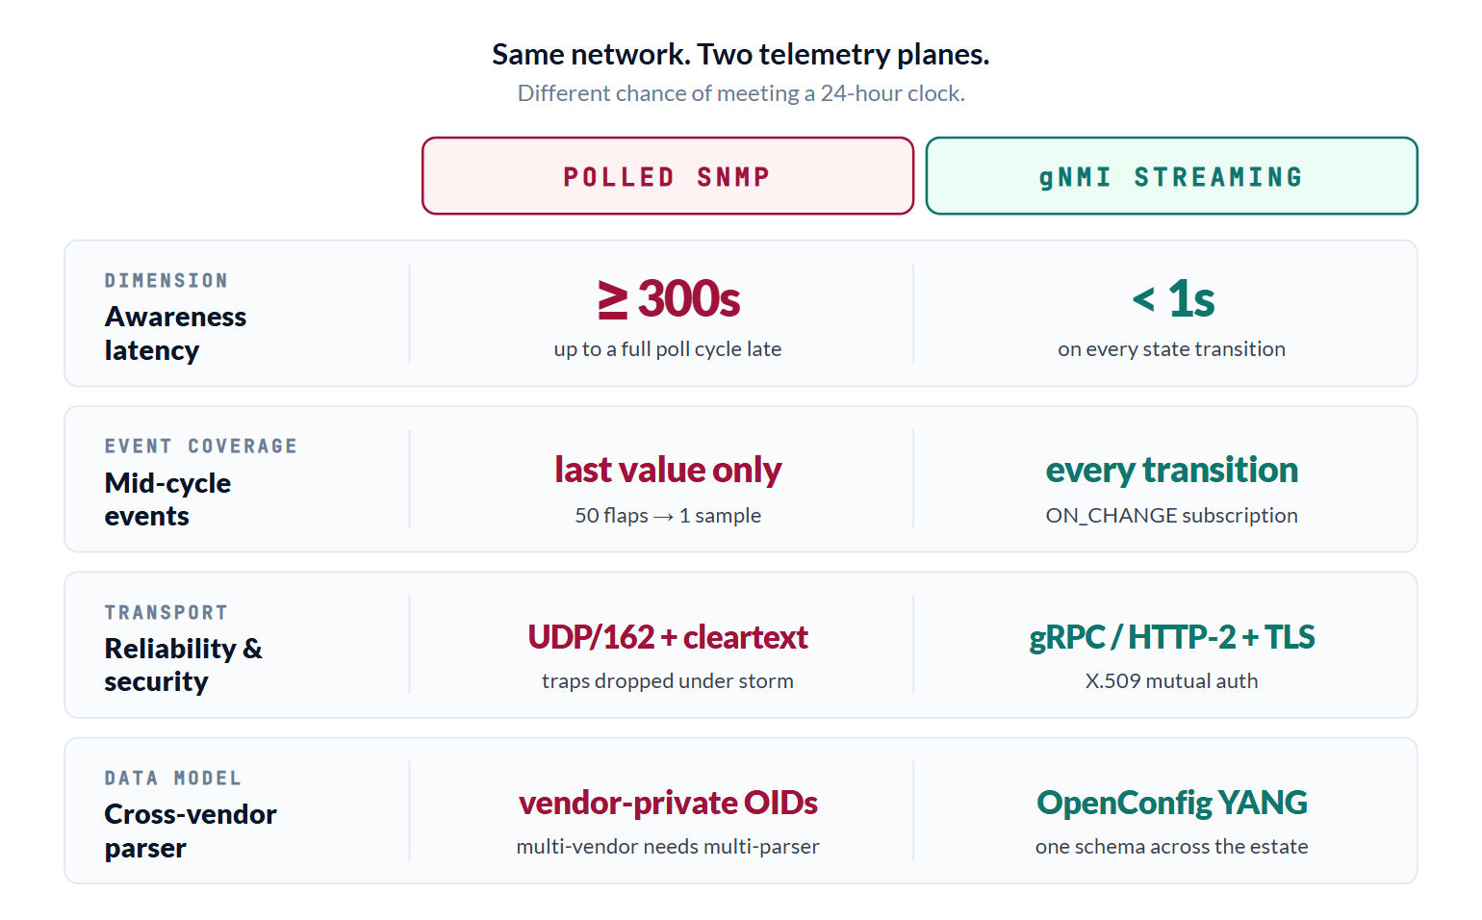Click the UDP/162 + cleartext value
1482x920 pixels.
[668, 636]
